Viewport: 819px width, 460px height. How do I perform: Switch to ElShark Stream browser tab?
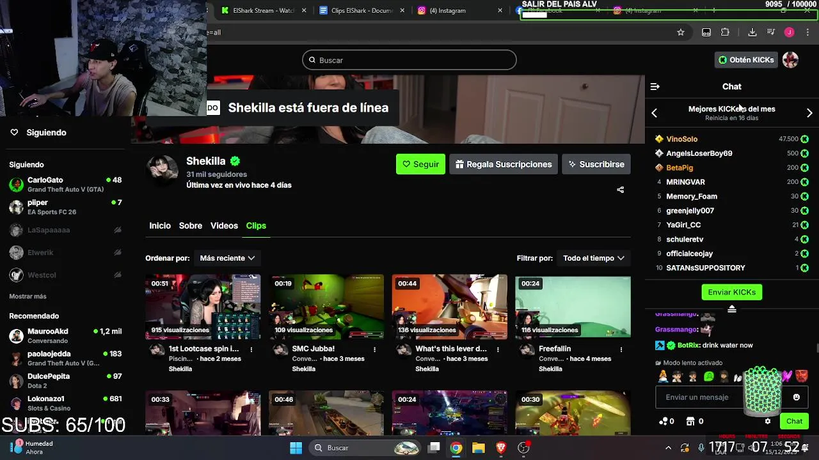pyautogui.click(x=264, y=10)
